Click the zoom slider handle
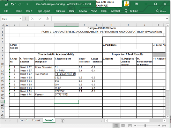171x128 pixels. point(145,126)
